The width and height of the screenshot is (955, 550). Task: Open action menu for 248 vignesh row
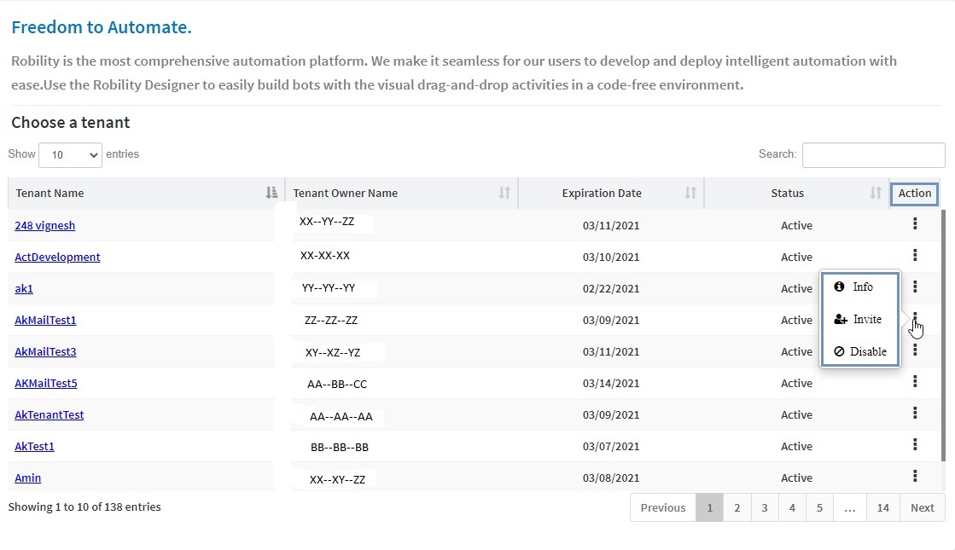click(x=915, y=224)
